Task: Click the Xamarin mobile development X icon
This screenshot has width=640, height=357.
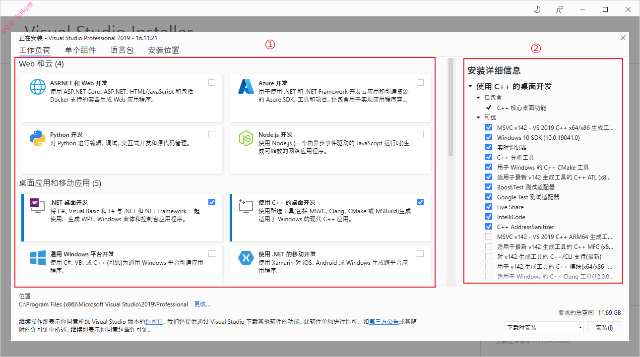Action: coord(246,258)
